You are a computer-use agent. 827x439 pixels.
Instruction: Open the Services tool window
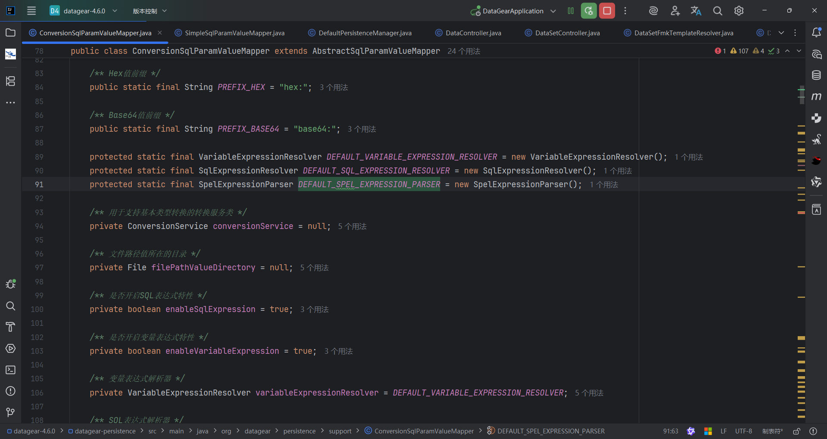click(x=10, y=348)
